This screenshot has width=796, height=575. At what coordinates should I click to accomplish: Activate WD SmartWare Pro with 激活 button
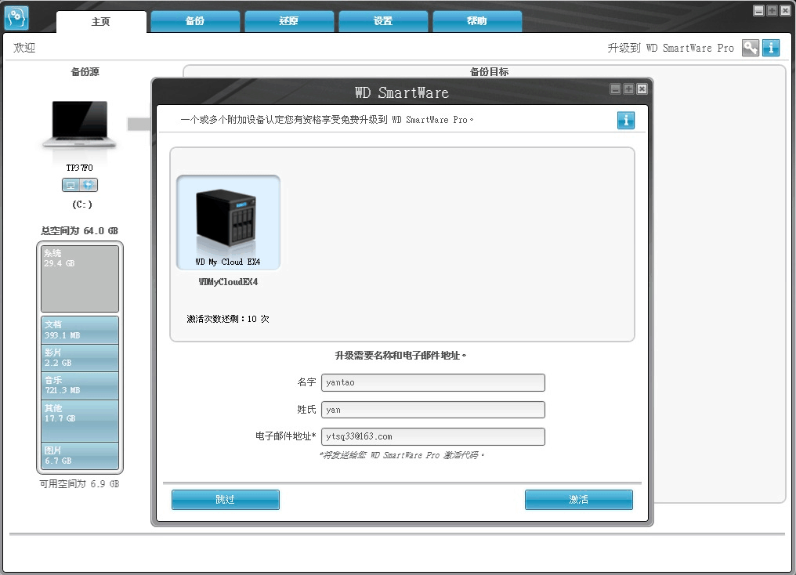578,499
